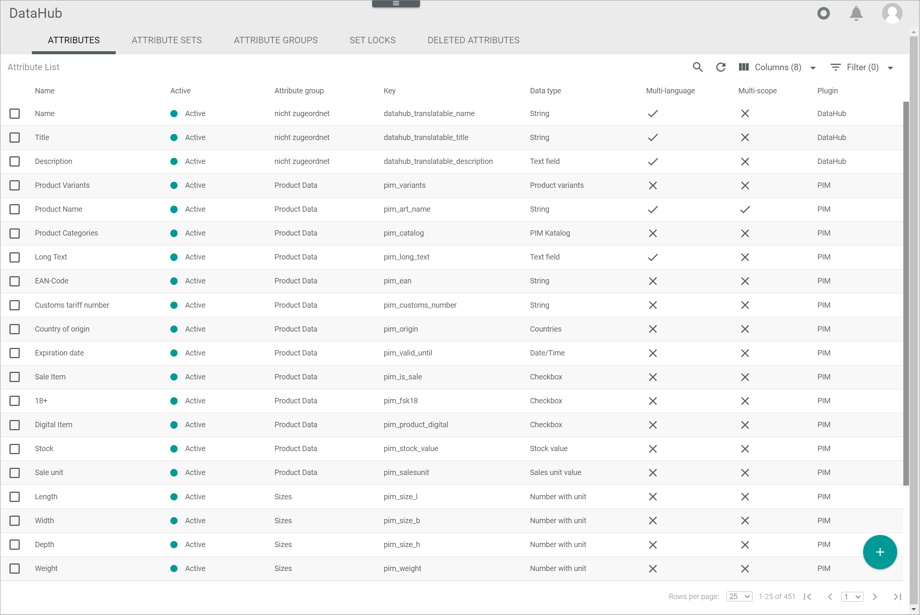Click active status dot for EAN-Code

coord(174,281)
